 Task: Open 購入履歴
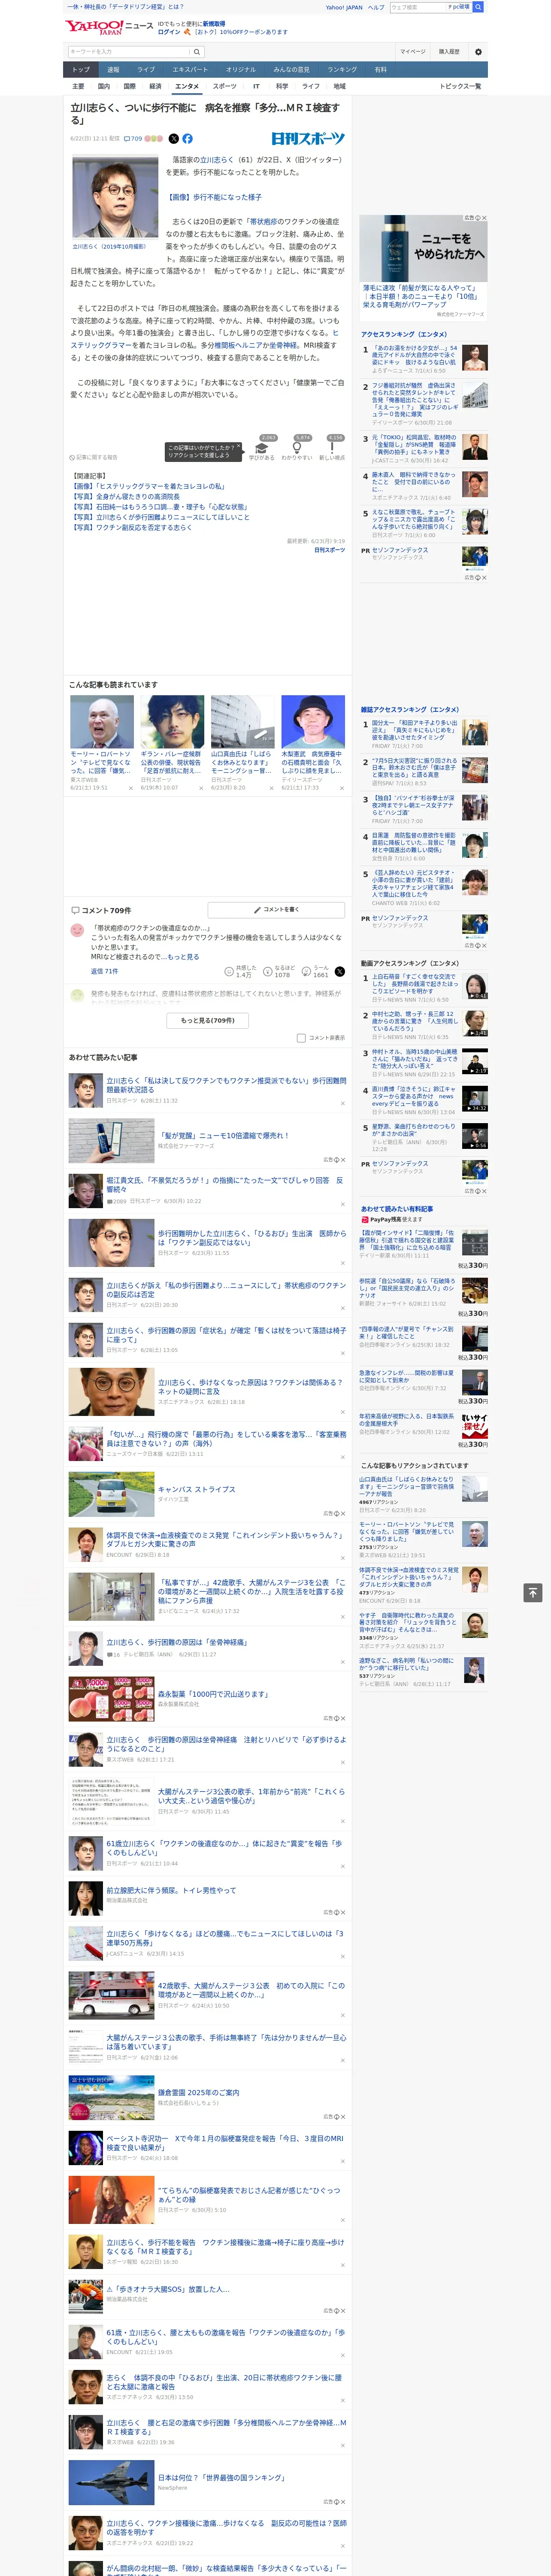coord(449,51)
